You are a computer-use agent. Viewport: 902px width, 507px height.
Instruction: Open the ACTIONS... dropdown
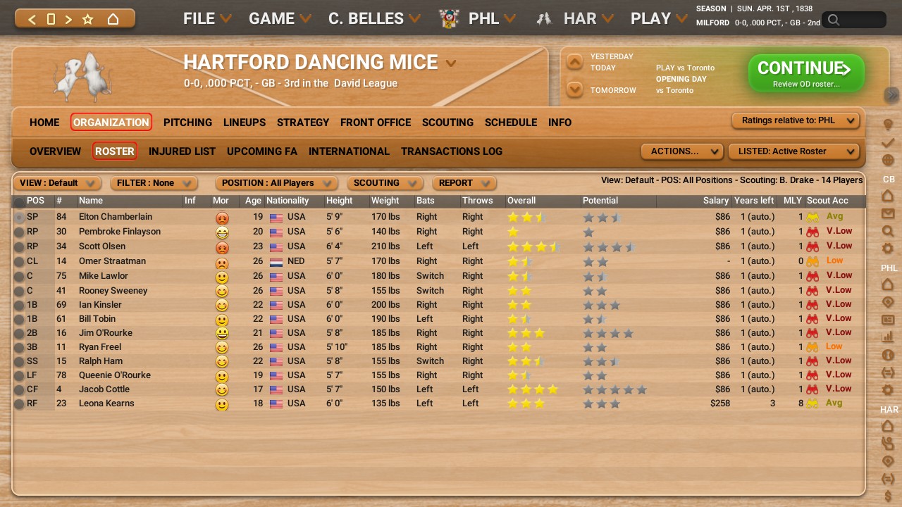coord(682,151)
